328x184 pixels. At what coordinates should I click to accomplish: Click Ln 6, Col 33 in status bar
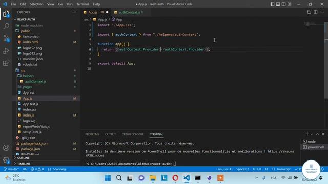coord(224,169)
